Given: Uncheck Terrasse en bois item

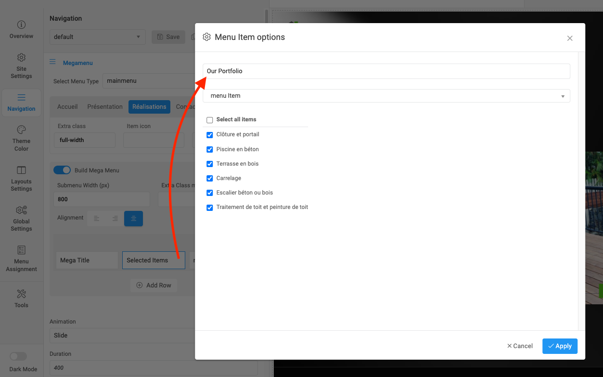Looking at the screenshot, I should (x=209, y=164).
